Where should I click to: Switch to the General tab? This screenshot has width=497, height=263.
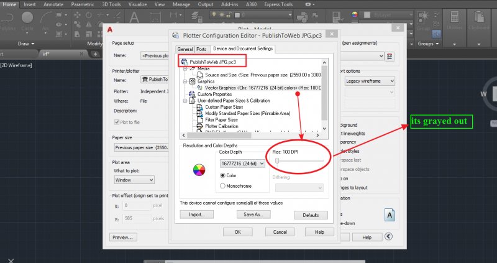(185, 49)
